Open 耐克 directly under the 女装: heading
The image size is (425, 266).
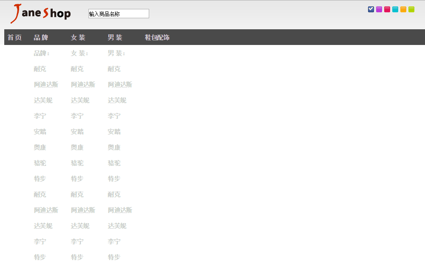click(x=77, y=69)
